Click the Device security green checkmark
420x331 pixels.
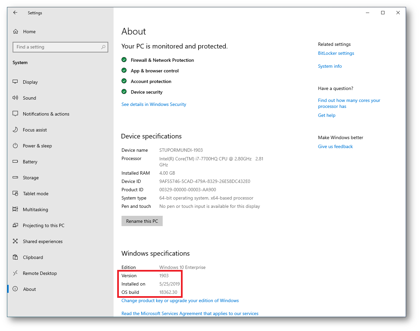coord(124,92)
